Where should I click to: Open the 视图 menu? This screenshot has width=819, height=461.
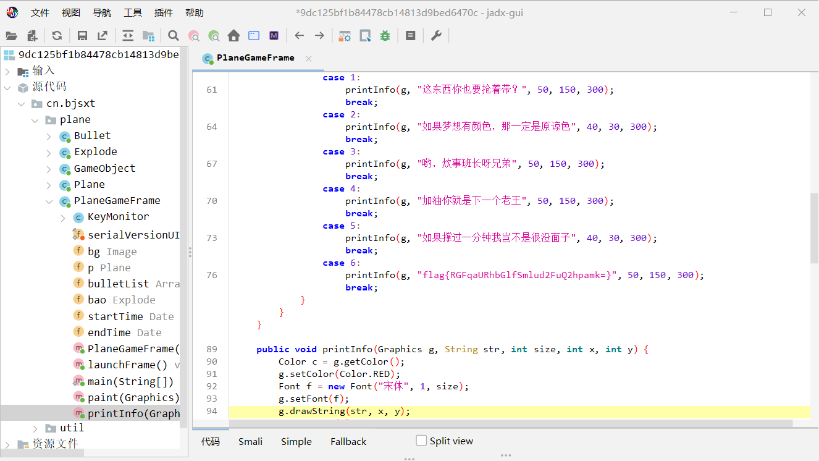71,13
